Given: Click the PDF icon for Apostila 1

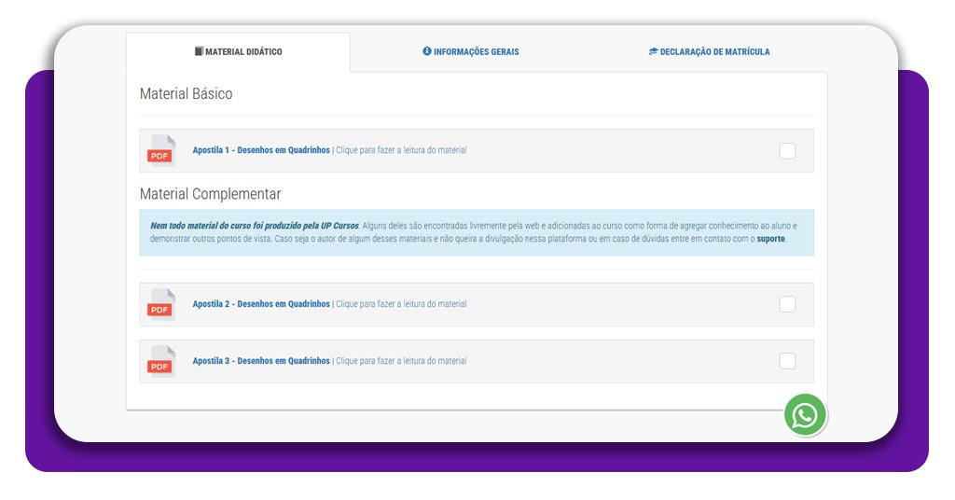Looking at the screenshot, I should pos(160,151).
